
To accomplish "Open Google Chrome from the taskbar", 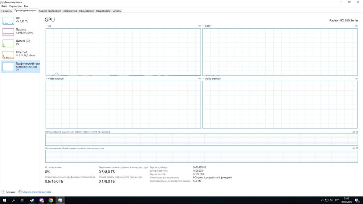I will [x=51, y=200].
